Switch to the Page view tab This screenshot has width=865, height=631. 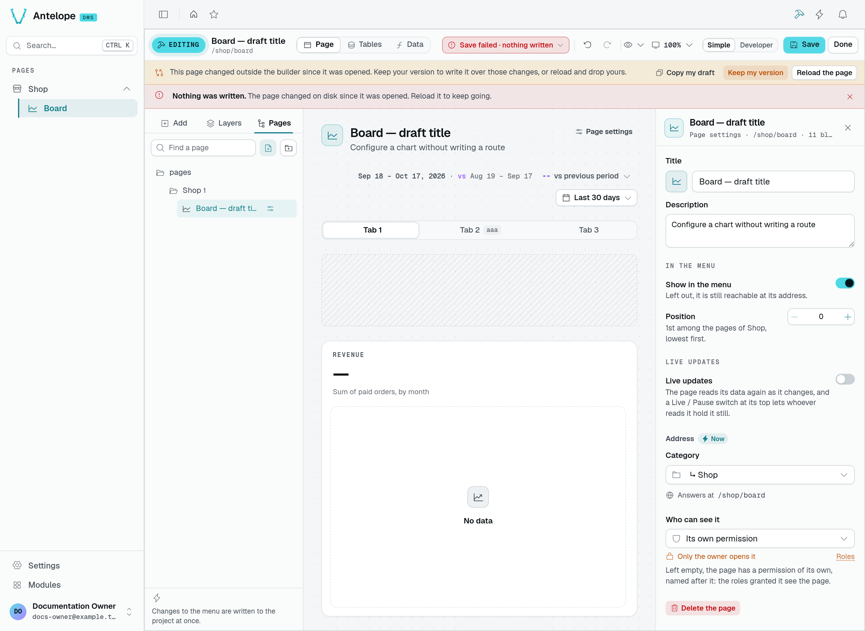pos(319,45)
